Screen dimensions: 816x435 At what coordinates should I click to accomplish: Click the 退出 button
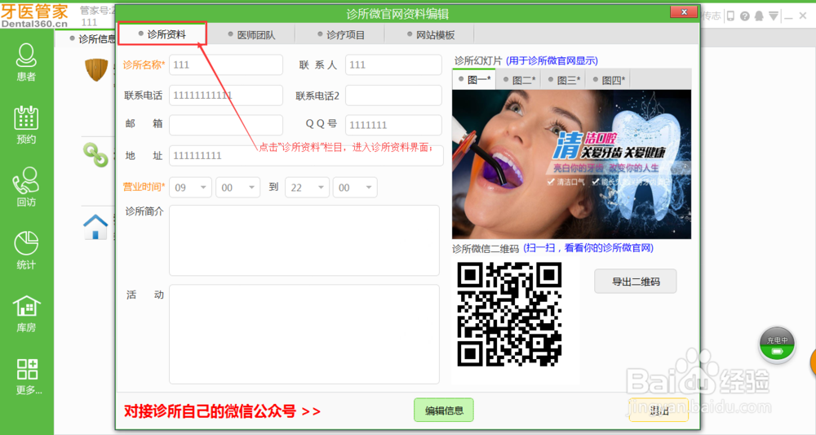pos(659,411)
